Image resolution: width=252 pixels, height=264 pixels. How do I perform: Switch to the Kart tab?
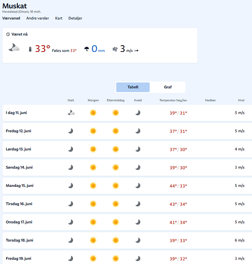click(59, 18)
